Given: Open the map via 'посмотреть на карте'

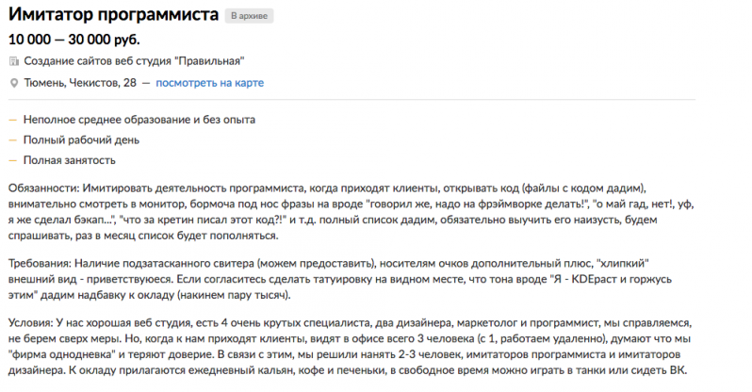Looking at the screenshot, I should point(209,83).
